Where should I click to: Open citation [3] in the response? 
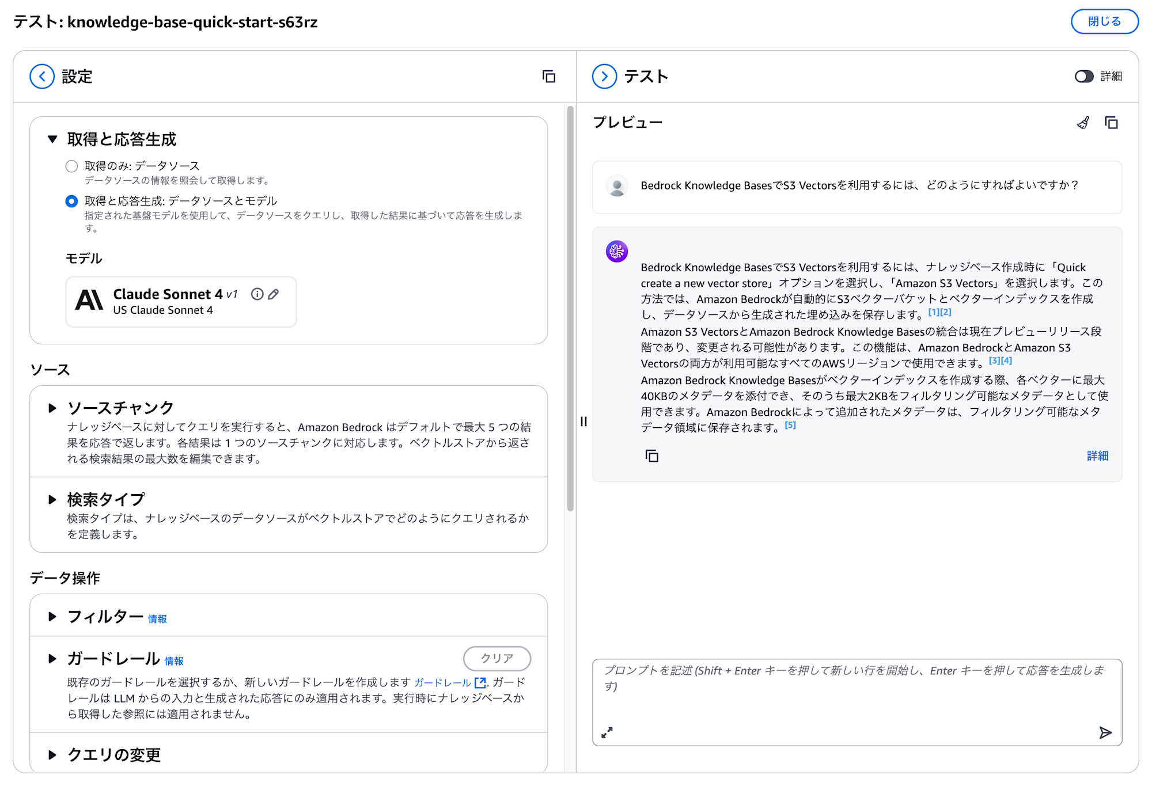(x=994, y=360)
